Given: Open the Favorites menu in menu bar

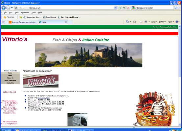Looking at the screenshot, I should (x=25, y=13).
